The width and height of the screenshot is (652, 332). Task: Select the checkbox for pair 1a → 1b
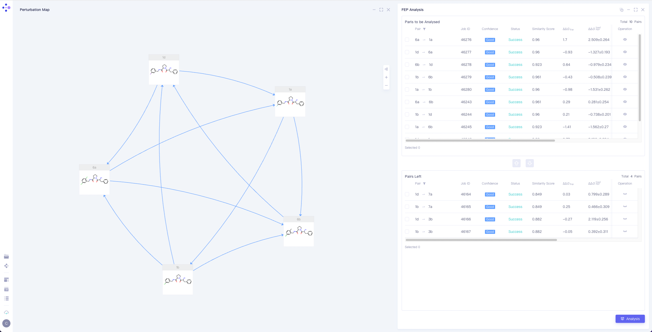pos(407,89)
